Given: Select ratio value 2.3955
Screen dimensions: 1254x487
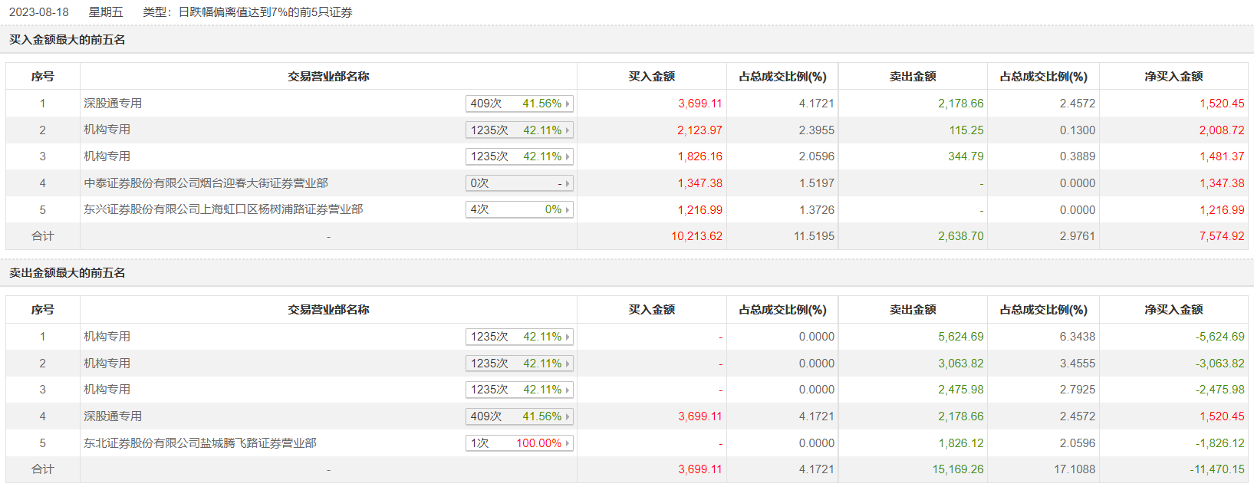Looking at the screenshot, I should pos(817,130).
